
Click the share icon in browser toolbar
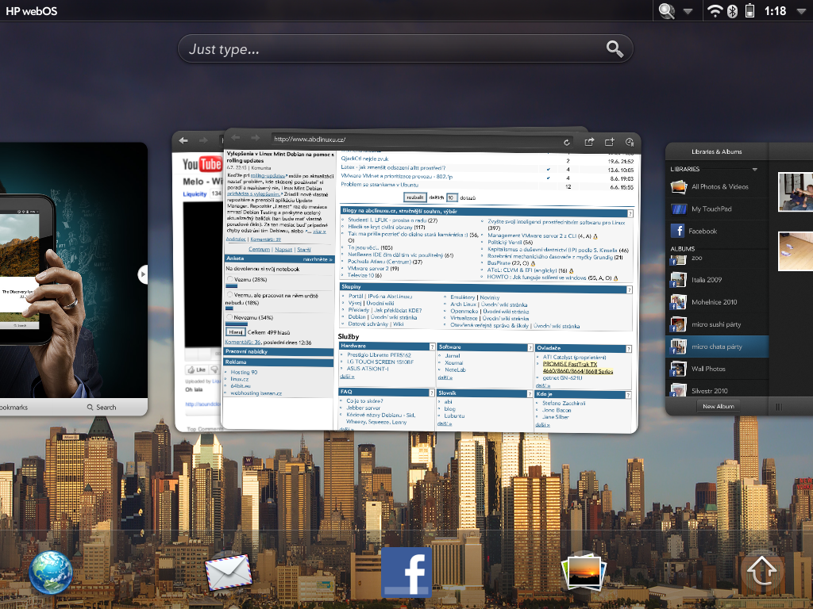coord(590,141)
